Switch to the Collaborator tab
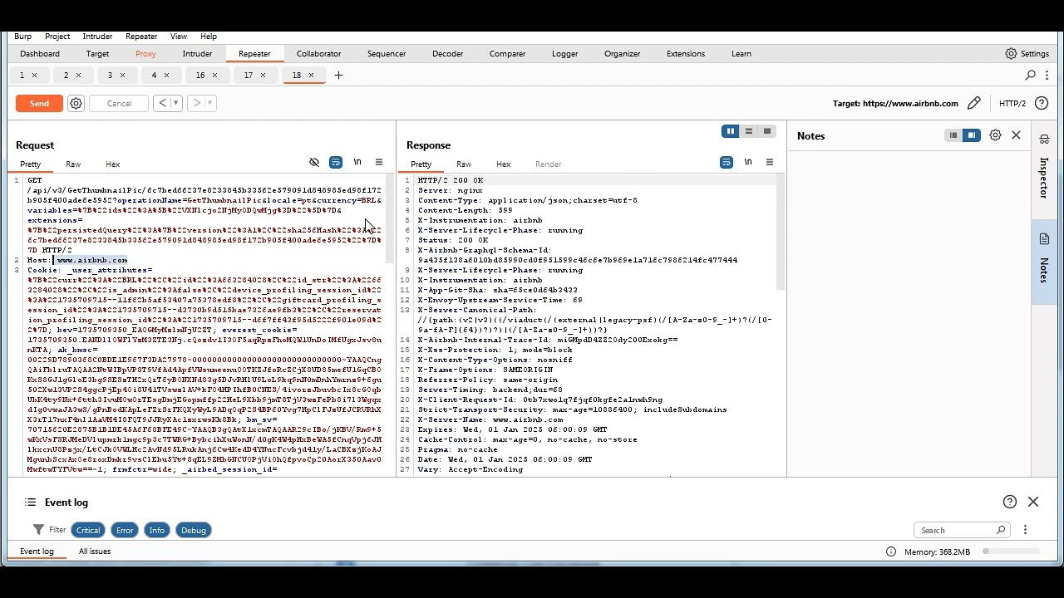 coord(318,54)
